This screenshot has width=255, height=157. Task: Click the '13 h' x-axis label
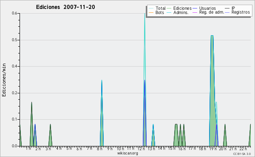151,149
